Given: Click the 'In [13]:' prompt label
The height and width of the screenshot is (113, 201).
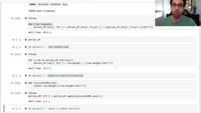Looking at the screenshot, I should pyautogui.click(x=16, y=93).
